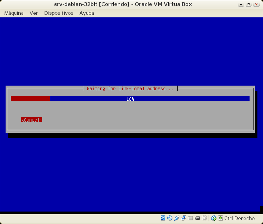Click the video capture status icon
Image resolution: width=263 pixels, height=224 pixels.
pyautogui.click(x=197, y=218)
